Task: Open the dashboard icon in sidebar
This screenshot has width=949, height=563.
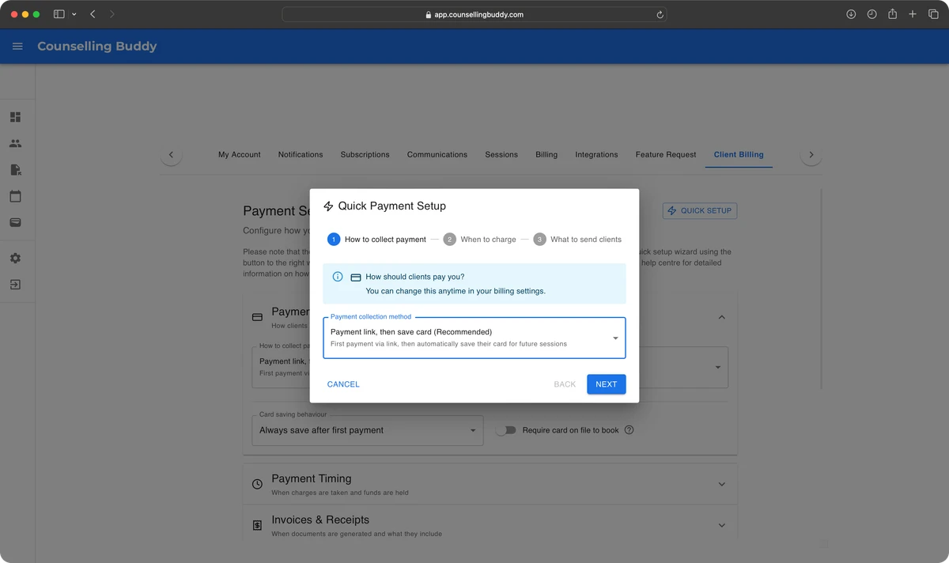Action: pyautogui.click(x=15, y=117)
